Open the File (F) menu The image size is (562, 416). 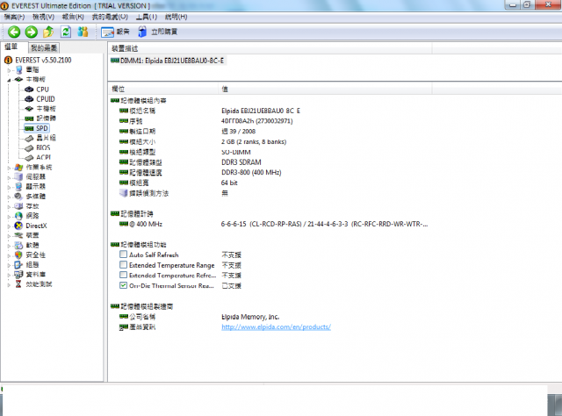[x=14, y=17]
